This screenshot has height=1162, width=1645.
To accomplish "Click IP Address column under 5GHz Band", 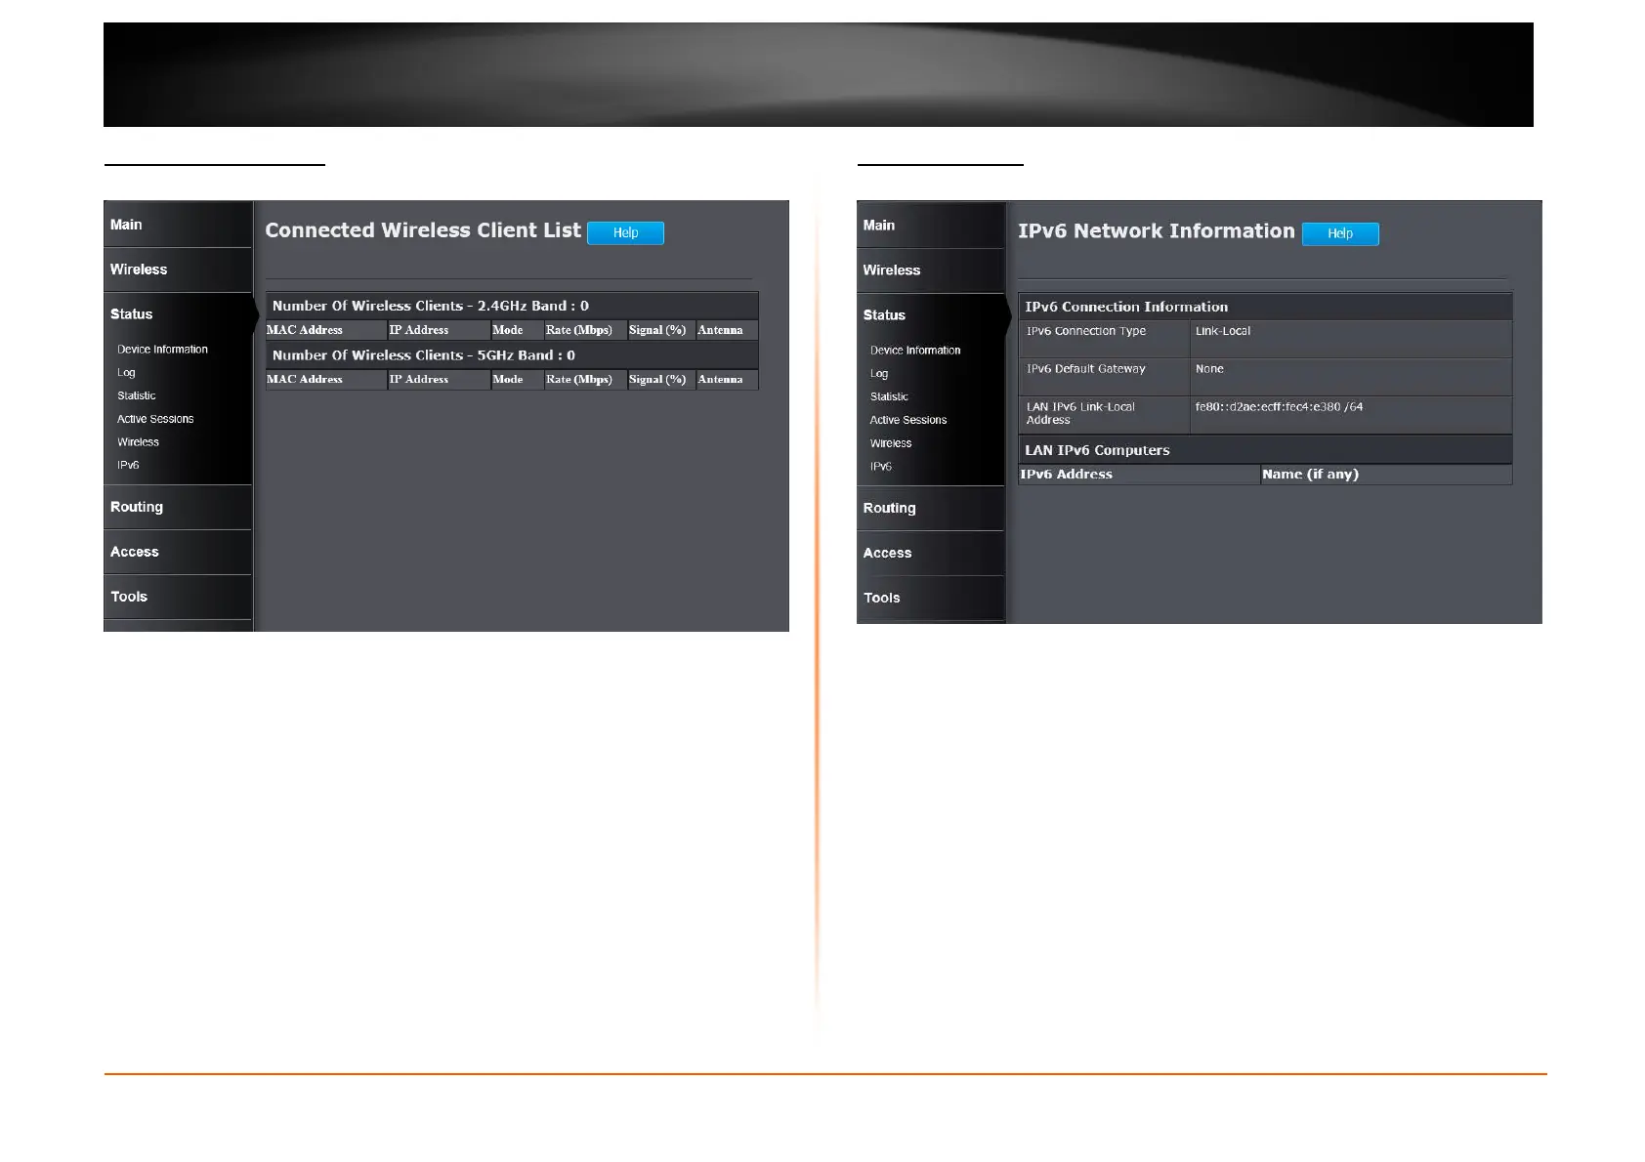I will pos(439,380).
